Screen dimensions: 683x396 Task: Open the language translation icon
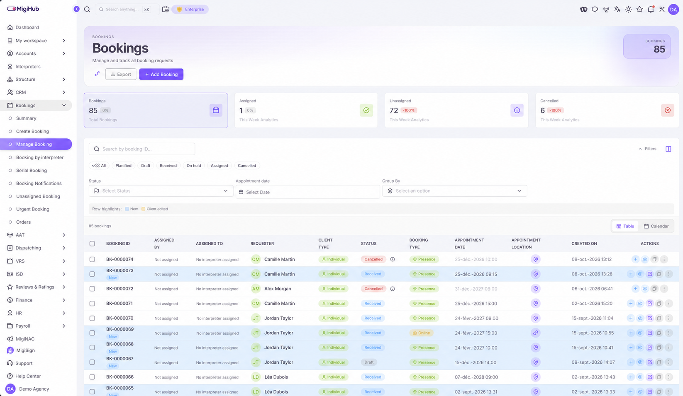(617, 9)
